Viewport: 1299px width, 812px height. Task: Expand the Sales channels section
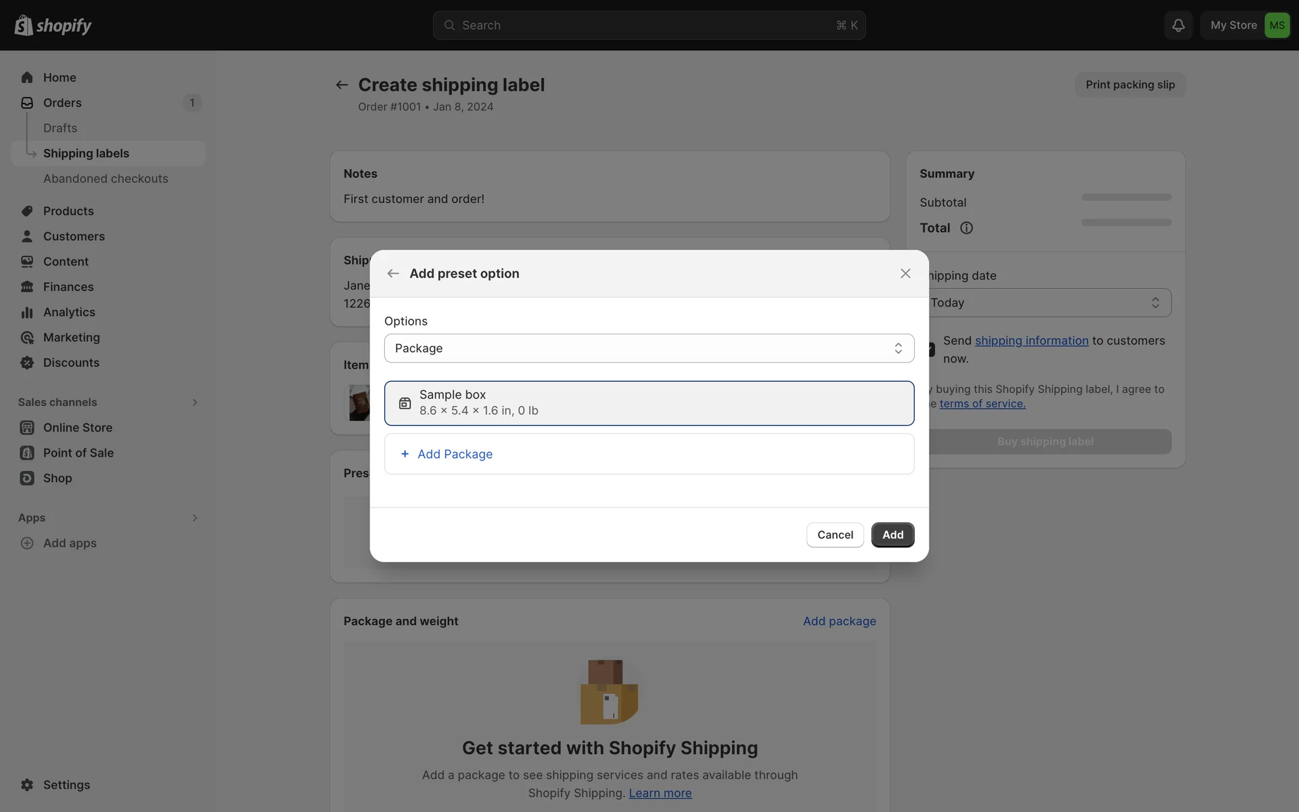194,403
